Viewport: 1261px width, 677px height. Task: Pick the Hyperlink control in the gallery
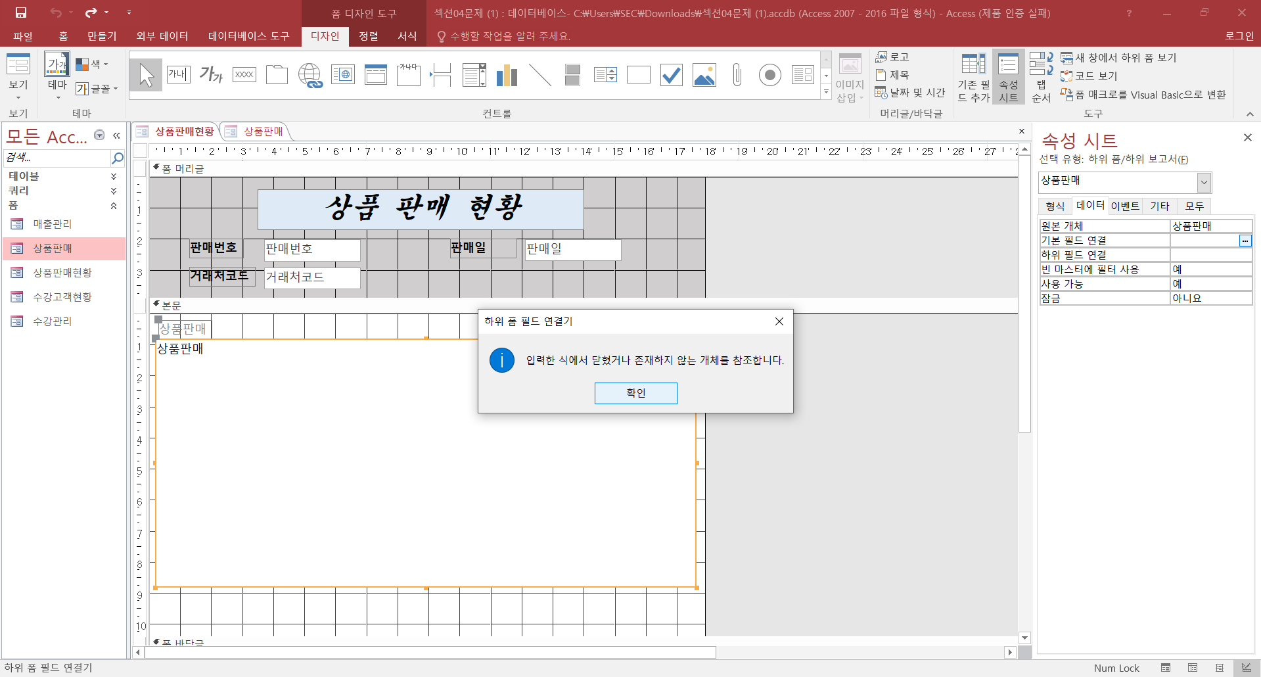(310, 75)
